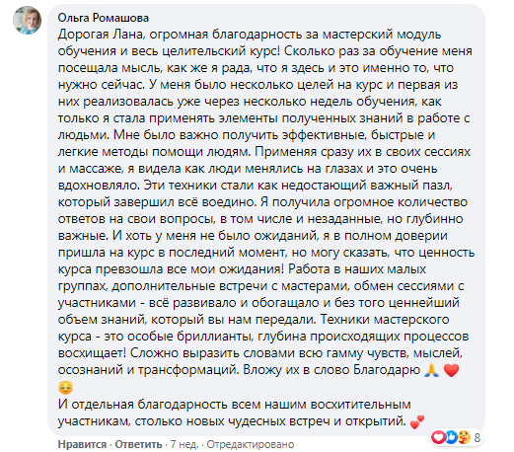Image resolution: width=514 pixels, height=452 pixels.
Task: Open the 7 нед. timestamp link
Action: [184, 444]
